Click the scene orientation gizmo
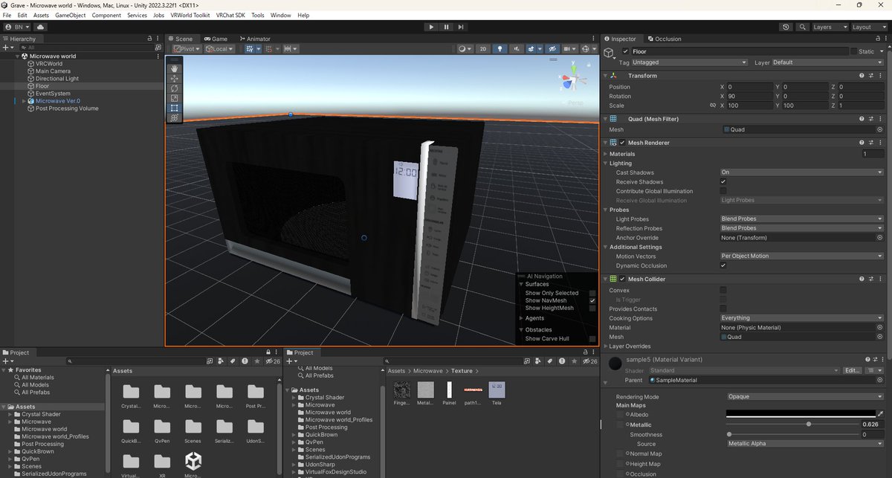This screenshot has height=478, width=892. (x=574, y=78)
